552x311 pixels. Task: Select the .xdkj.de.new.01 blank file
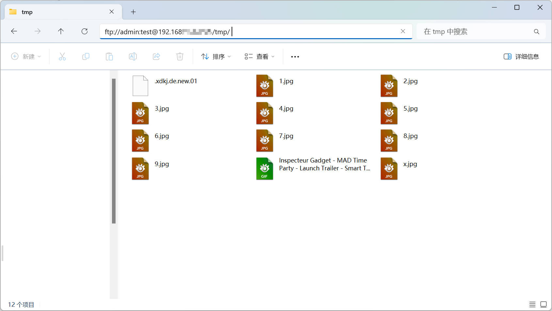point(140,86)
